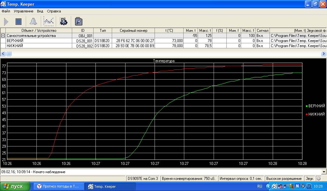Click the 78,5 max temperature cell
Image resolution: width=327 pixels, height=191 pixels.
click(205, 46)
